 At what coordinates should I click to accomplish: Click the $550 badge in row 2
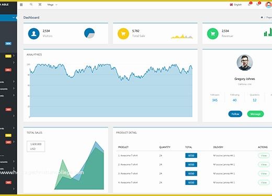(191, 165)
